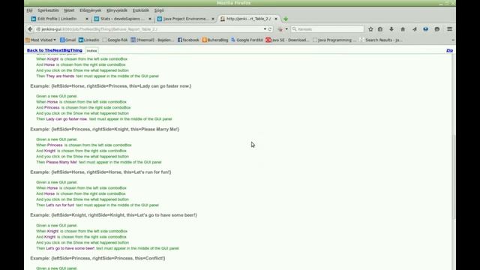
Task: Open the Google-fiók bookmark
Action: [115, 40]
